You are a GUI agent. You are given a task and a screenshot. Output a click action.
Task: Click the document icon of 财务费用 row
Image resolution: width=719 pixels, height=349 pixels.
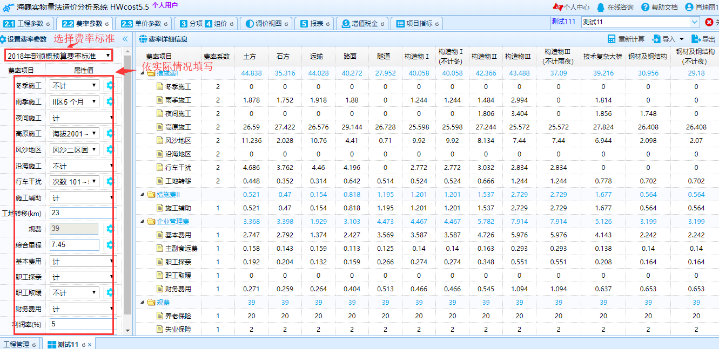coord(159,289)
